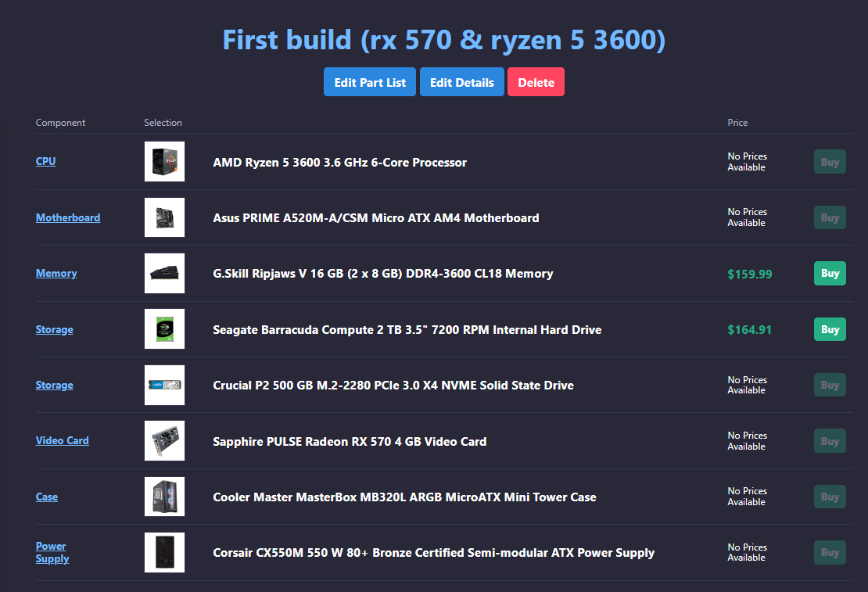Click the Cooler Master MasterBox case thumbnail
868x592 pixels.
(164, 497)
